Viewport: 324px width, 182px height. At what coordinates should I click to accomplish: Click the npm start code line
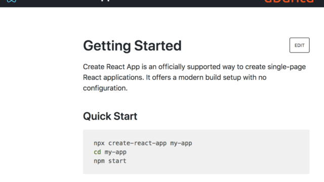point(110,161)
